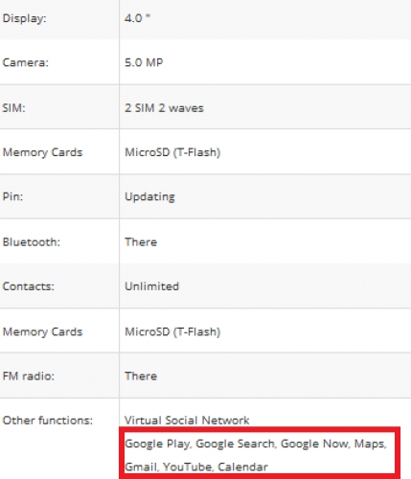Click the Camera label
The image size is (411, 479).
(x=26, y=62)
